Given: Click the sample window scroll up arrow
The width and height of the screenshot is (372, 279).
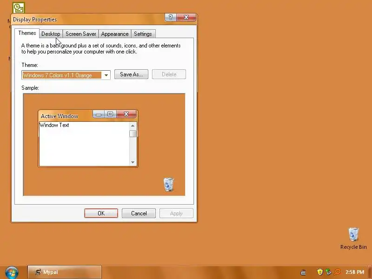Looking at the screenshot, I should point(133,126).
